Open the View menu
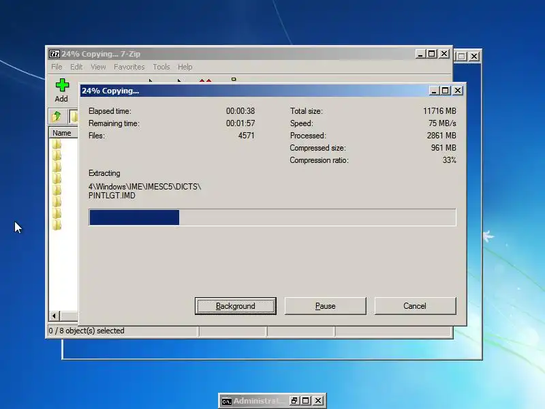This screenshot has width=545, height=409. 98,67
